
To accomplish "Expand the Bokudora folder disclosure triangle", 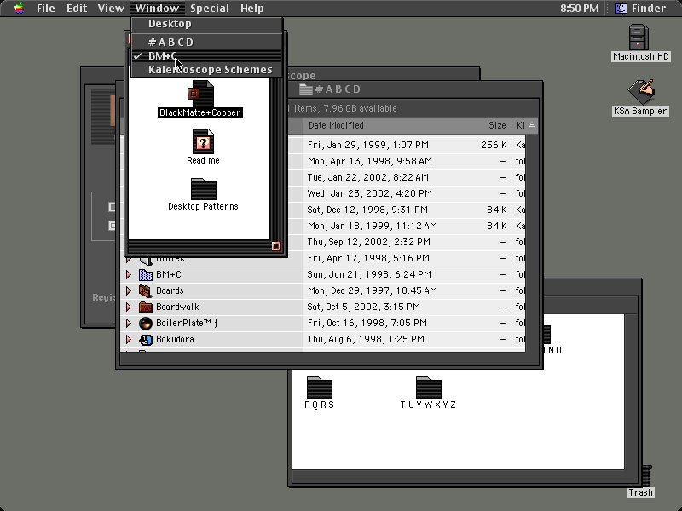I will (129, 339).
